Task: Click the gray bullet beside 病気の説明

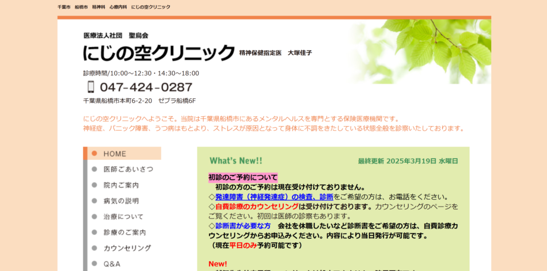Action: 94,201
